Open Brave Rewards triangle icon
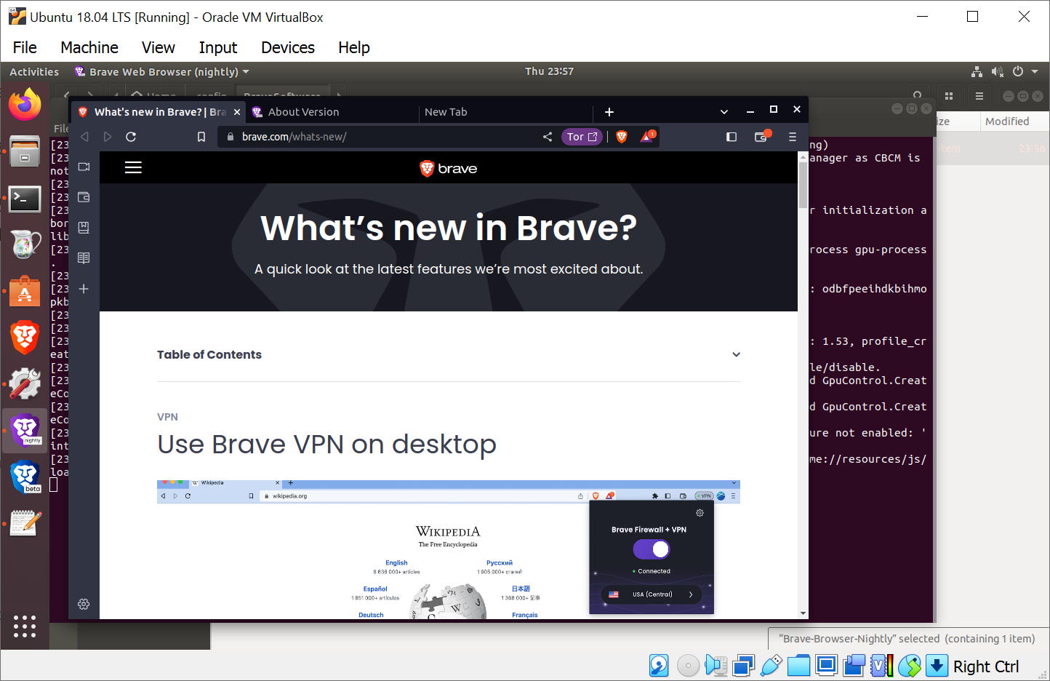 point(646,136)
